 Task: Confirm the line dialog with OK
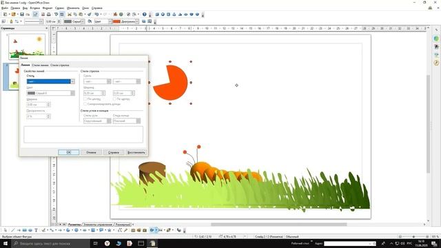tap(69, 152)
